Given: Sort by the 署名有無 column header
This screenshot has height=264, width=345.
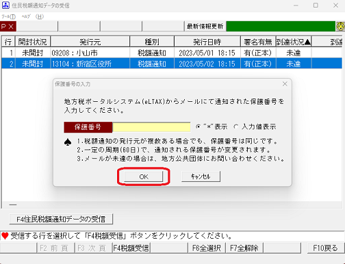Looking at the screenshot, I should [x=258, y=42].
